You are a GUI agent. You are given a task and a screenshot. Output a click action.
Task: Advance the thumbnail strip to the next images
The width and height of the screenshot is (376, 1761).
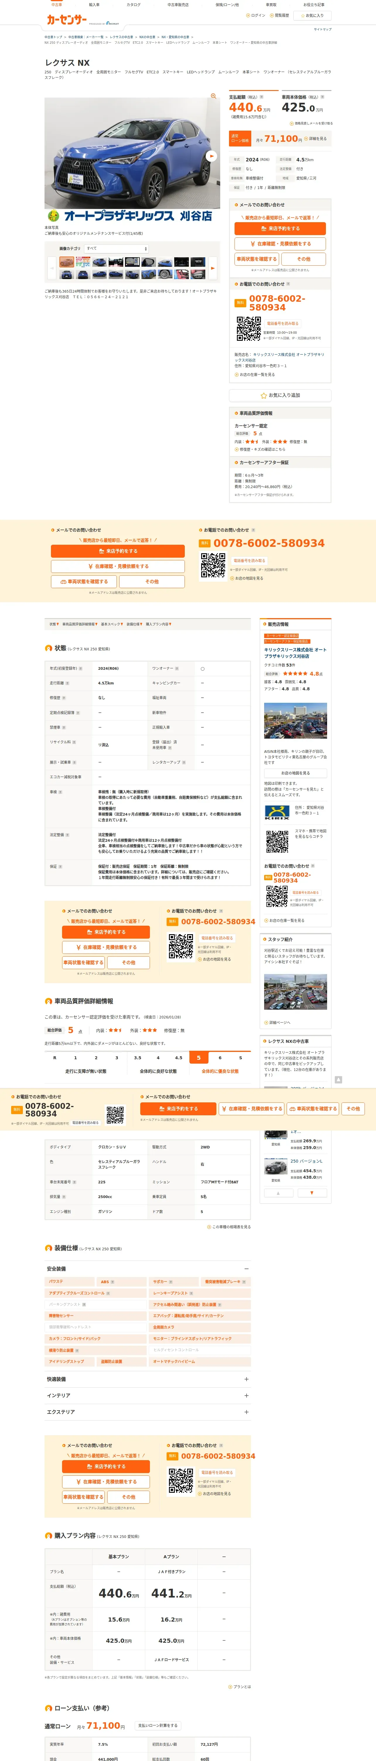coord(212,268)
